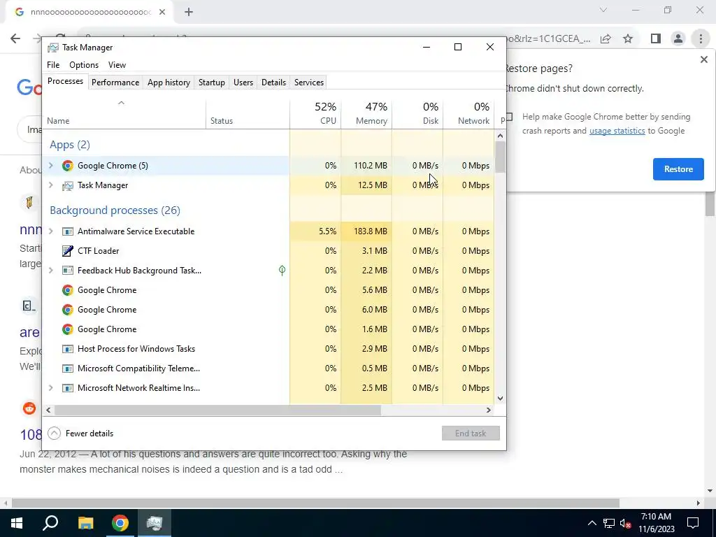Click the sort arrow above Name column
Image resolution: width=716 pixels, height=537 pixels.
(121, 103)
